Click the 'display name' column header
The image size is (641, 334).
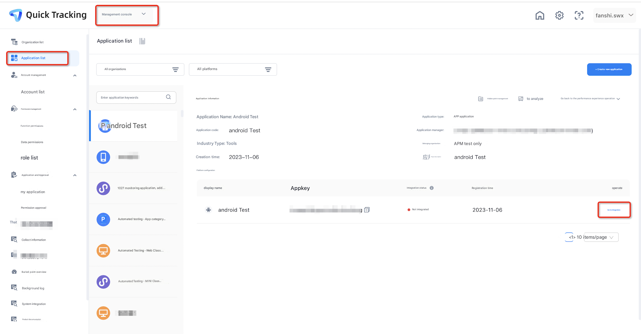pos(213,188)
